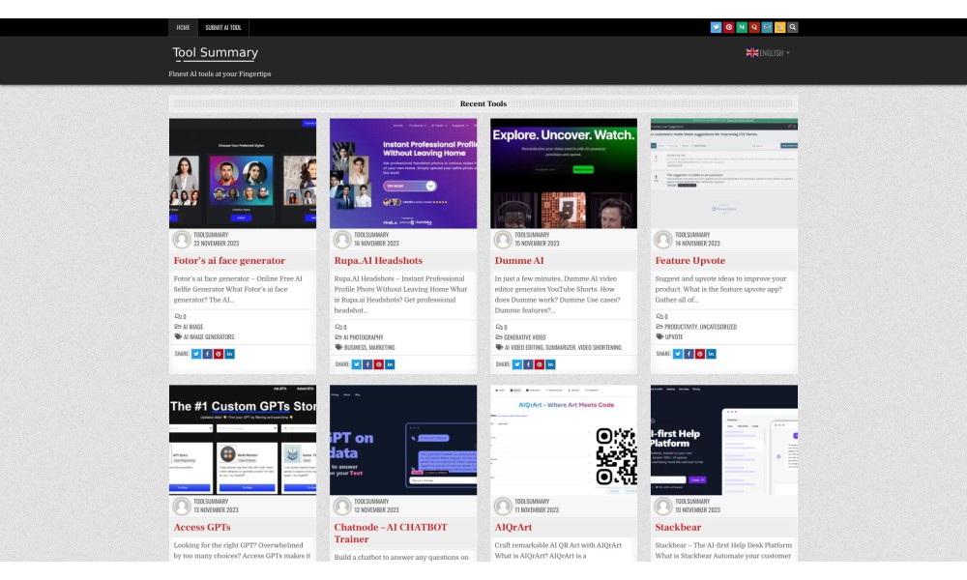Viewport: 967px width, 580px height.
Task: Open the Quora icon in top bar
Action: (754, 27)
